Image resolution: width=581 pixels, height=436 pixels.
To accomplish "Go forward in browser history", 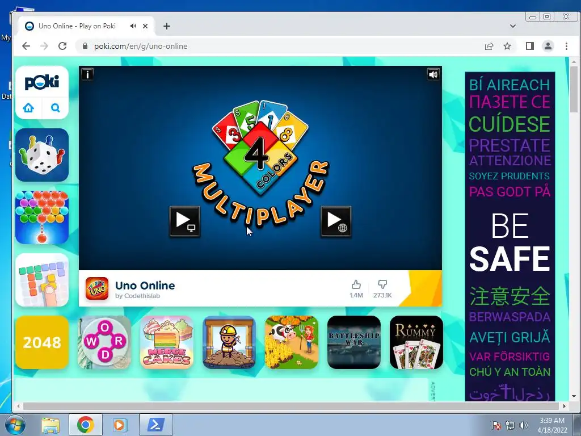I will click(44, 46).
